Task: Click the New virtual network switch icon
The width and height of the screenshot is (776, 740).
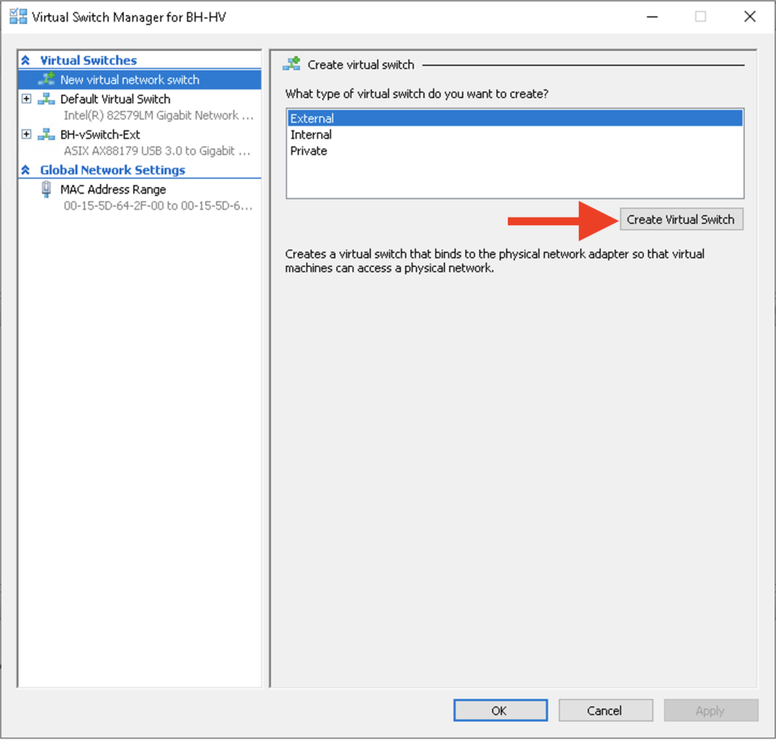Action: pyautogui.click(x=46, y=79)
